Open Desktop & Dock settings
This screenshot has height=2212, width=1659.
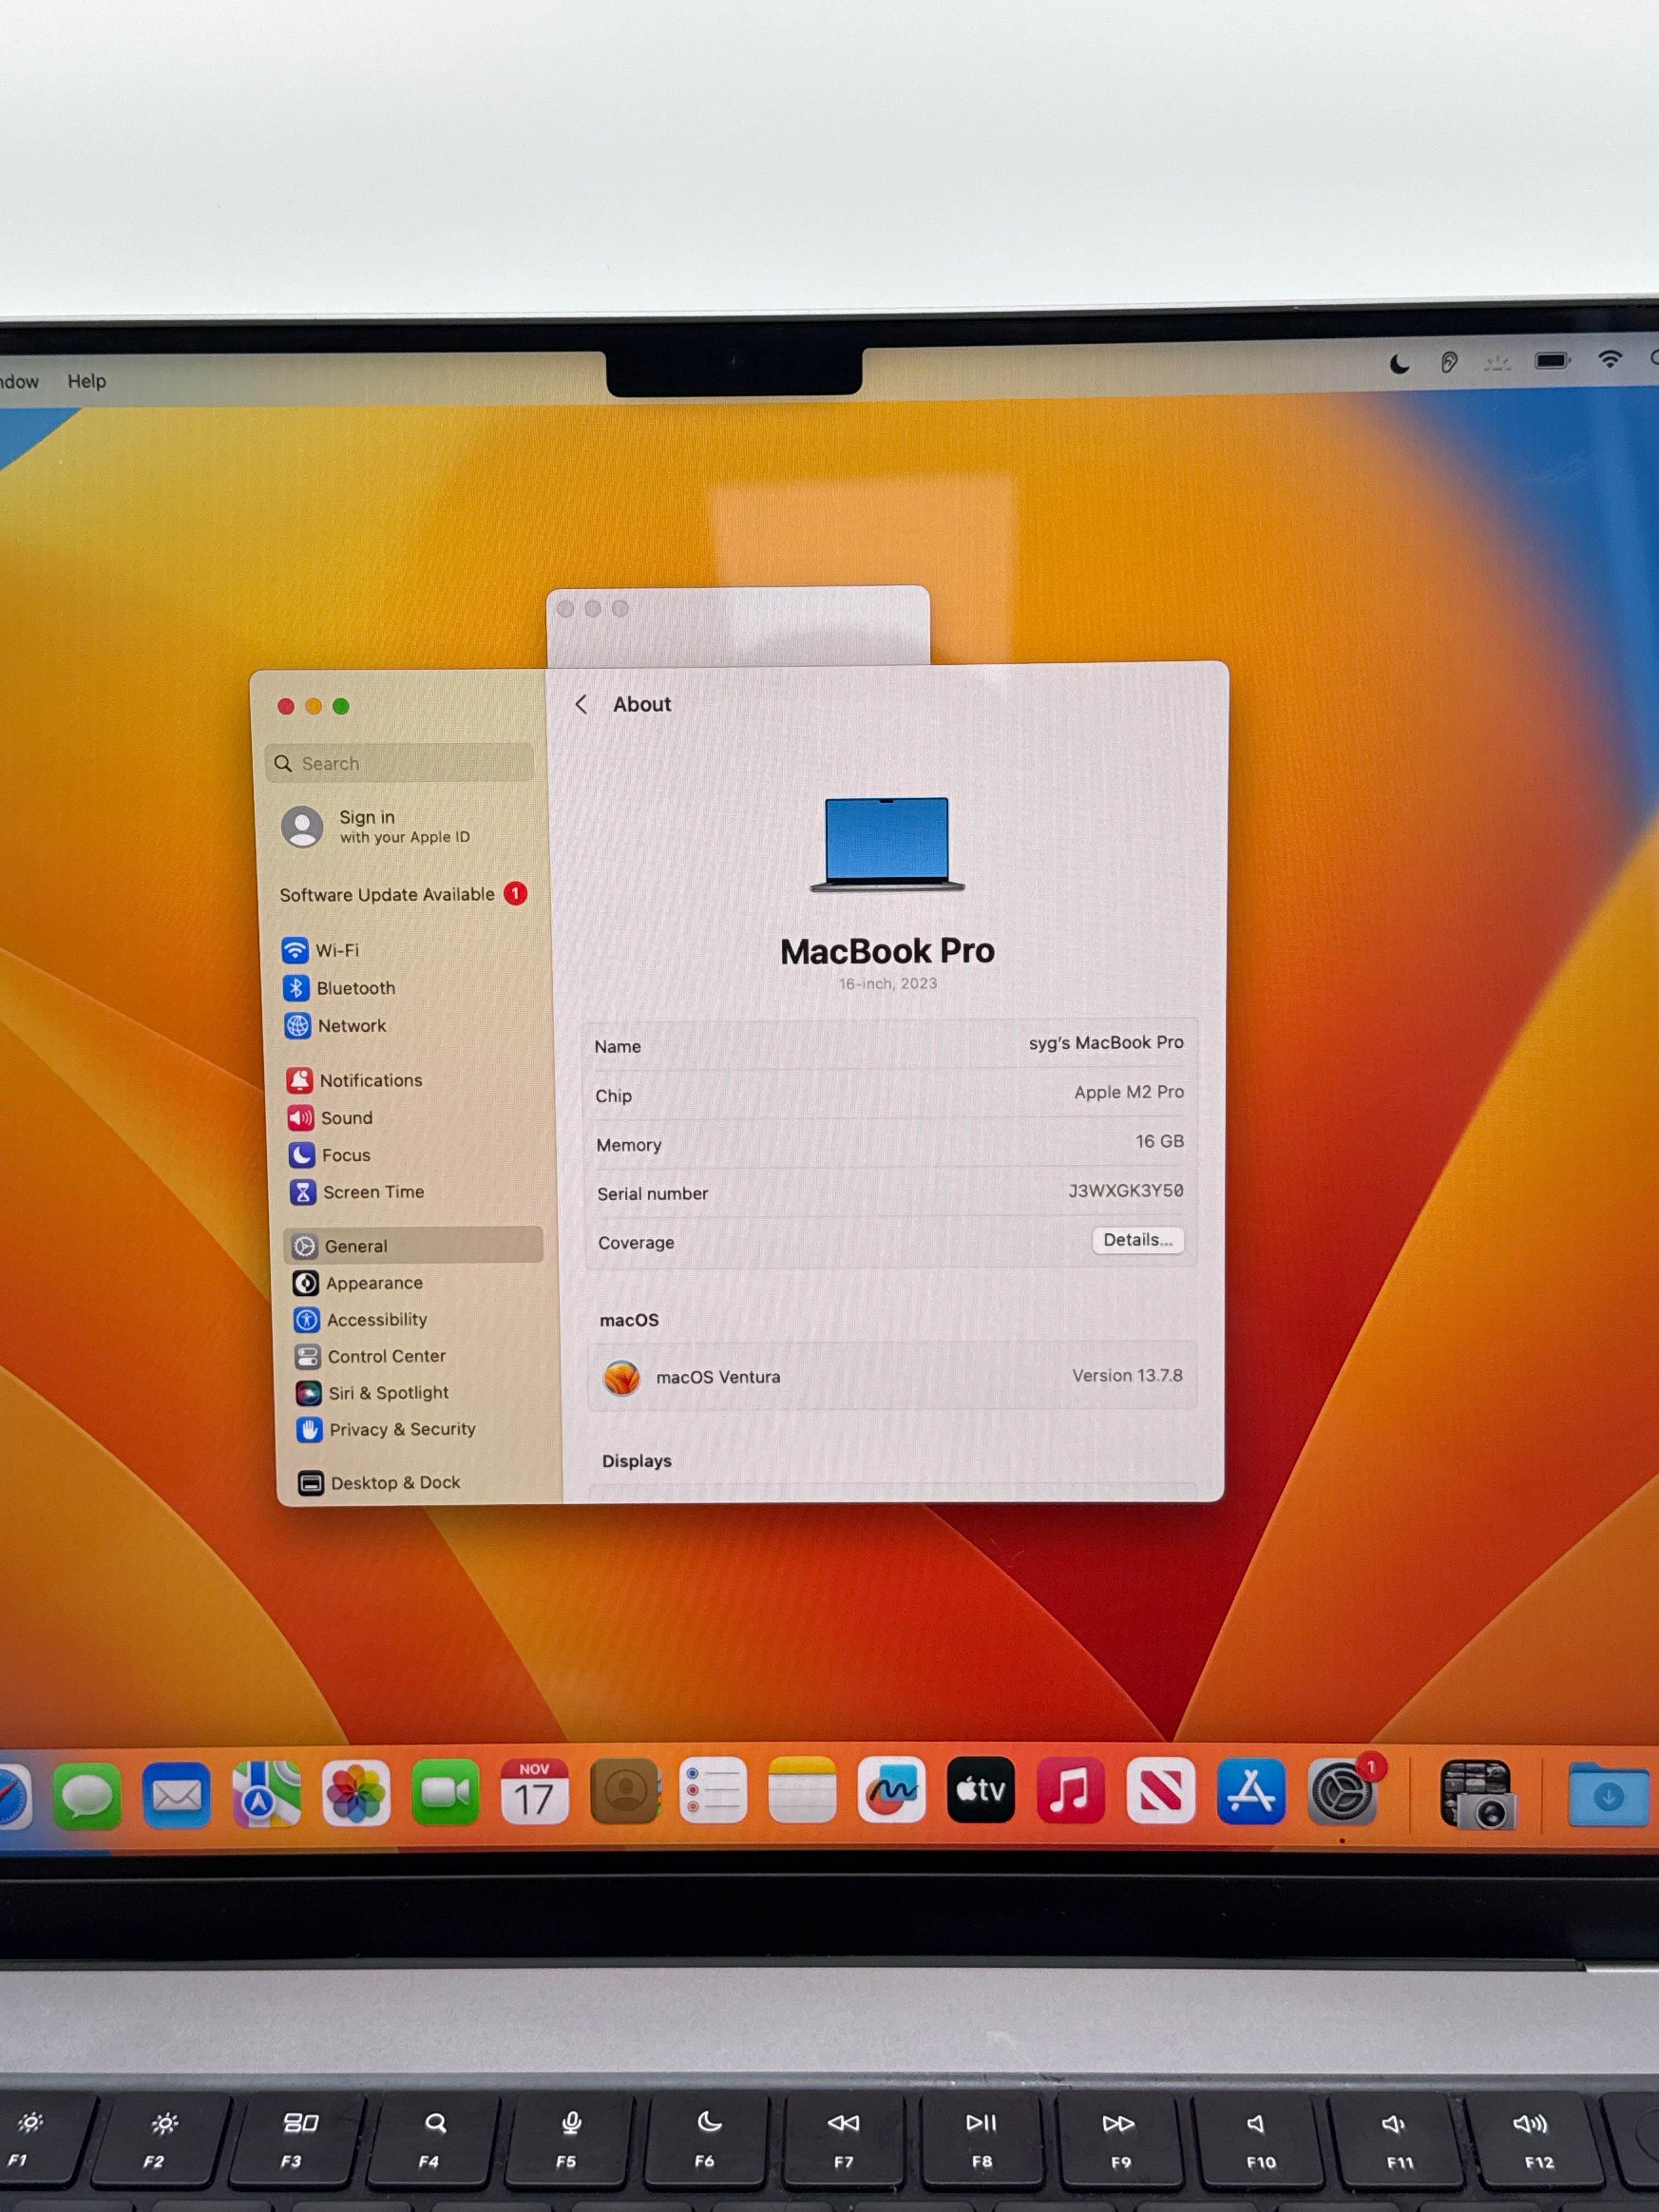pyautogui.click(x=380, y=1482)
